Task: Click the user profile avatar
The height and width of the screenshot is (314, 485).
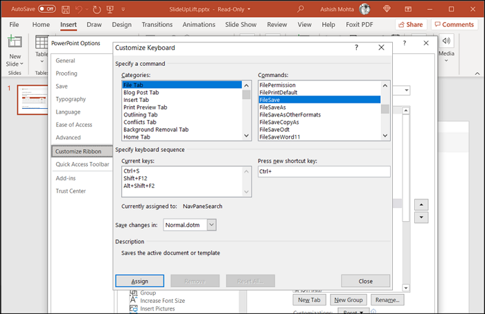Action: [364, 9]
